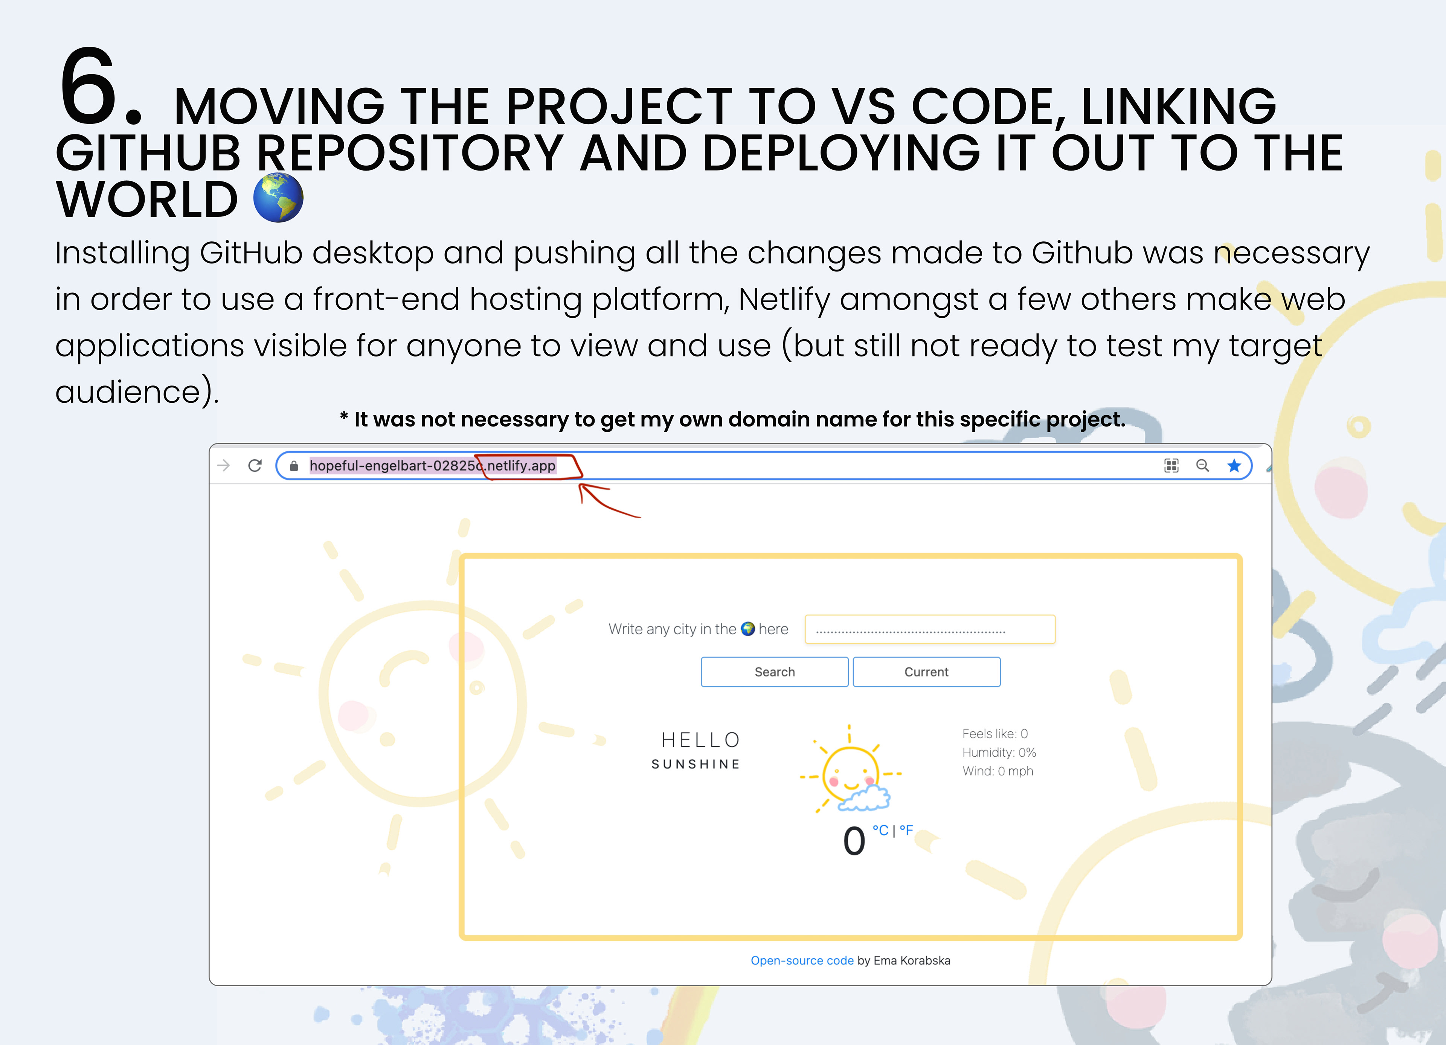The width and height of the screenshot is (1446, 1045).
Task: Click the 'by Ema Korabska' text
Action: (x=903, y=960)
